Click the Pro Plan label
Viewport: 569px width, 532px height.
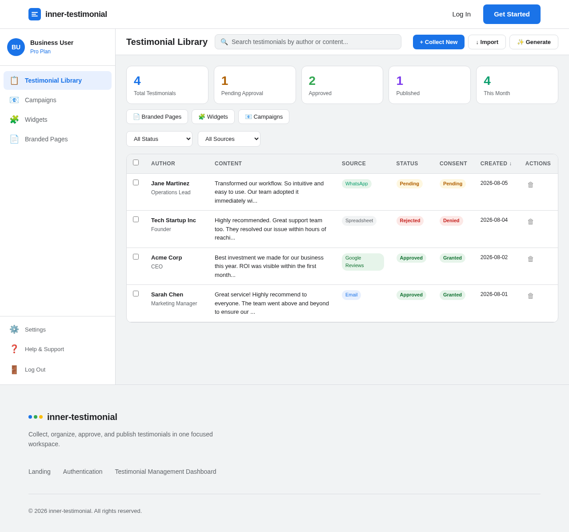pos(40,52)
